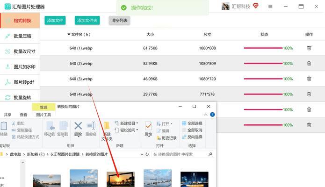This screenshot has height=187, width=325.
Task: Click the 61.75KB size cell
Action: tap(150, 48)
